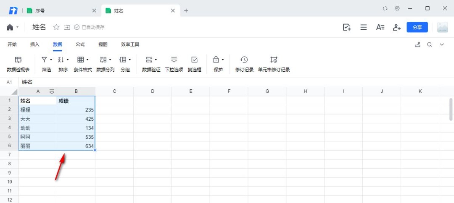
Task: Click the vertical scrollbar thumb
Action: click(x=451, y=109)
